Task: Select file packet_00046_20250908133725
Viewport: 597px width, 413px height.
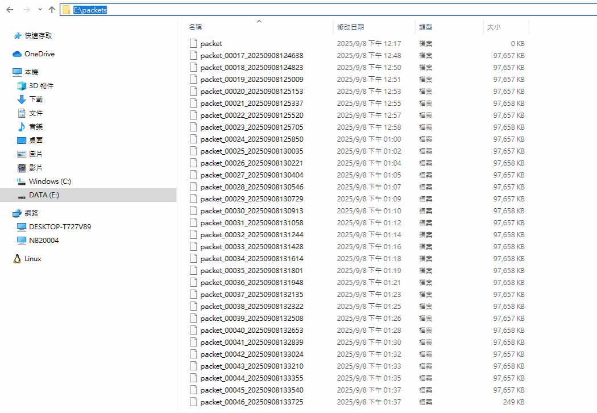Action: coord(251,402)
